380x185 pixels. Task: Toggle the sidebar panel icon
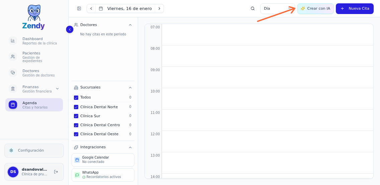coord(79,9)
